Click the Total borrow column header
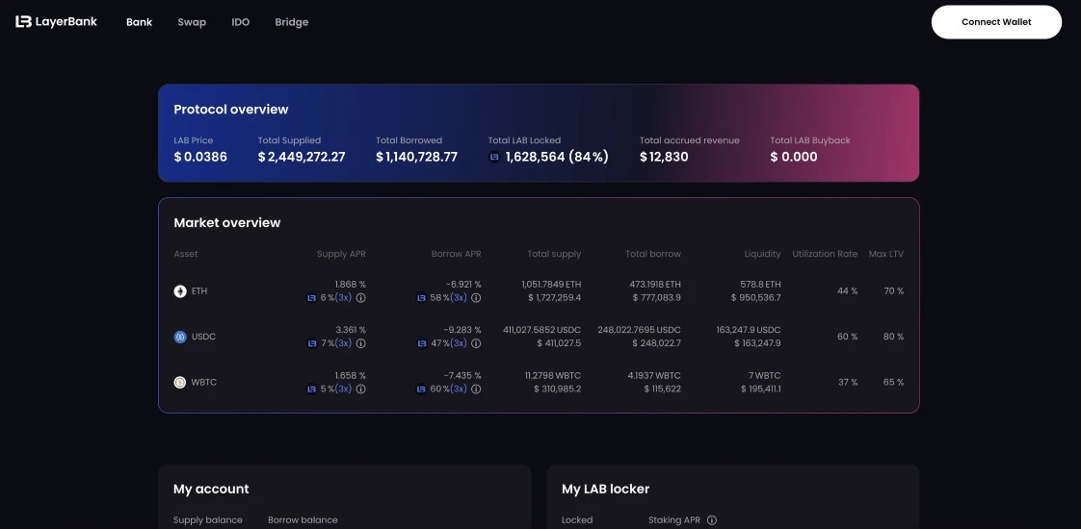The height and width of the screenshot is (529, 1081). 653,254
